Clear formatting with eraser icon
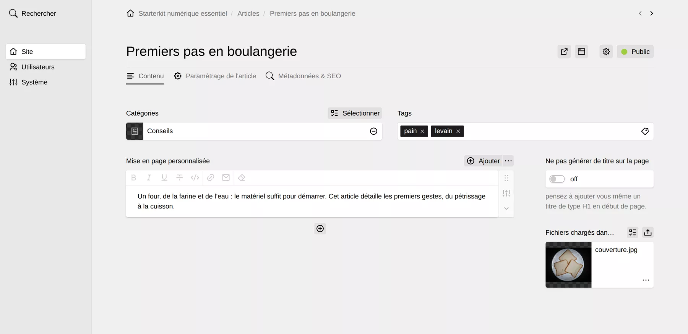 [242, 177]
